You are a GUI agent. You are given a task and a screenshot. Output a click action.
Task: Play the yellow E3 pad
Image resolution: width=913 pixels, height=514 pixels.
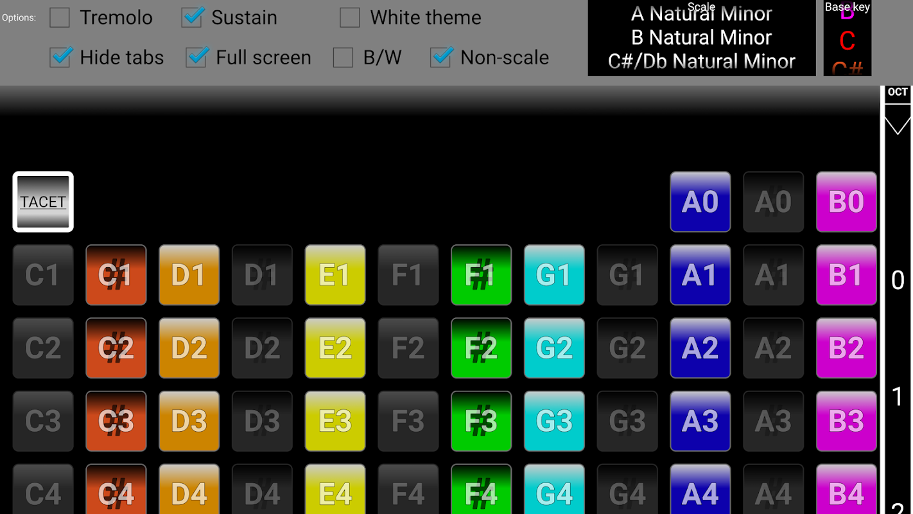335,421
